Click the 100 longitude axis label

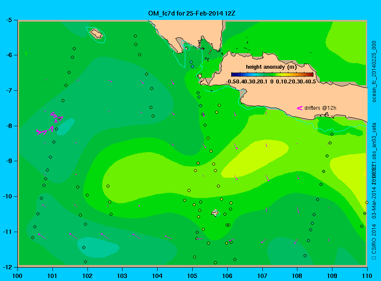[x=17, y=276]
